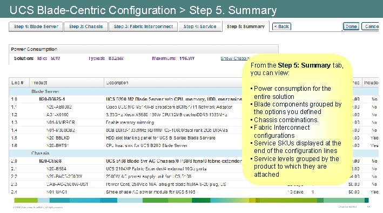Click HDD slot blanking panel description
The width and height of the screenshot is (383, 213).
click(x=160, y=138)
